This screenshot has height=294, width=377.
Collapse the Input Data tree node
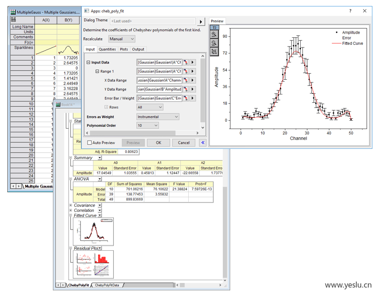(x=88, y=62)
